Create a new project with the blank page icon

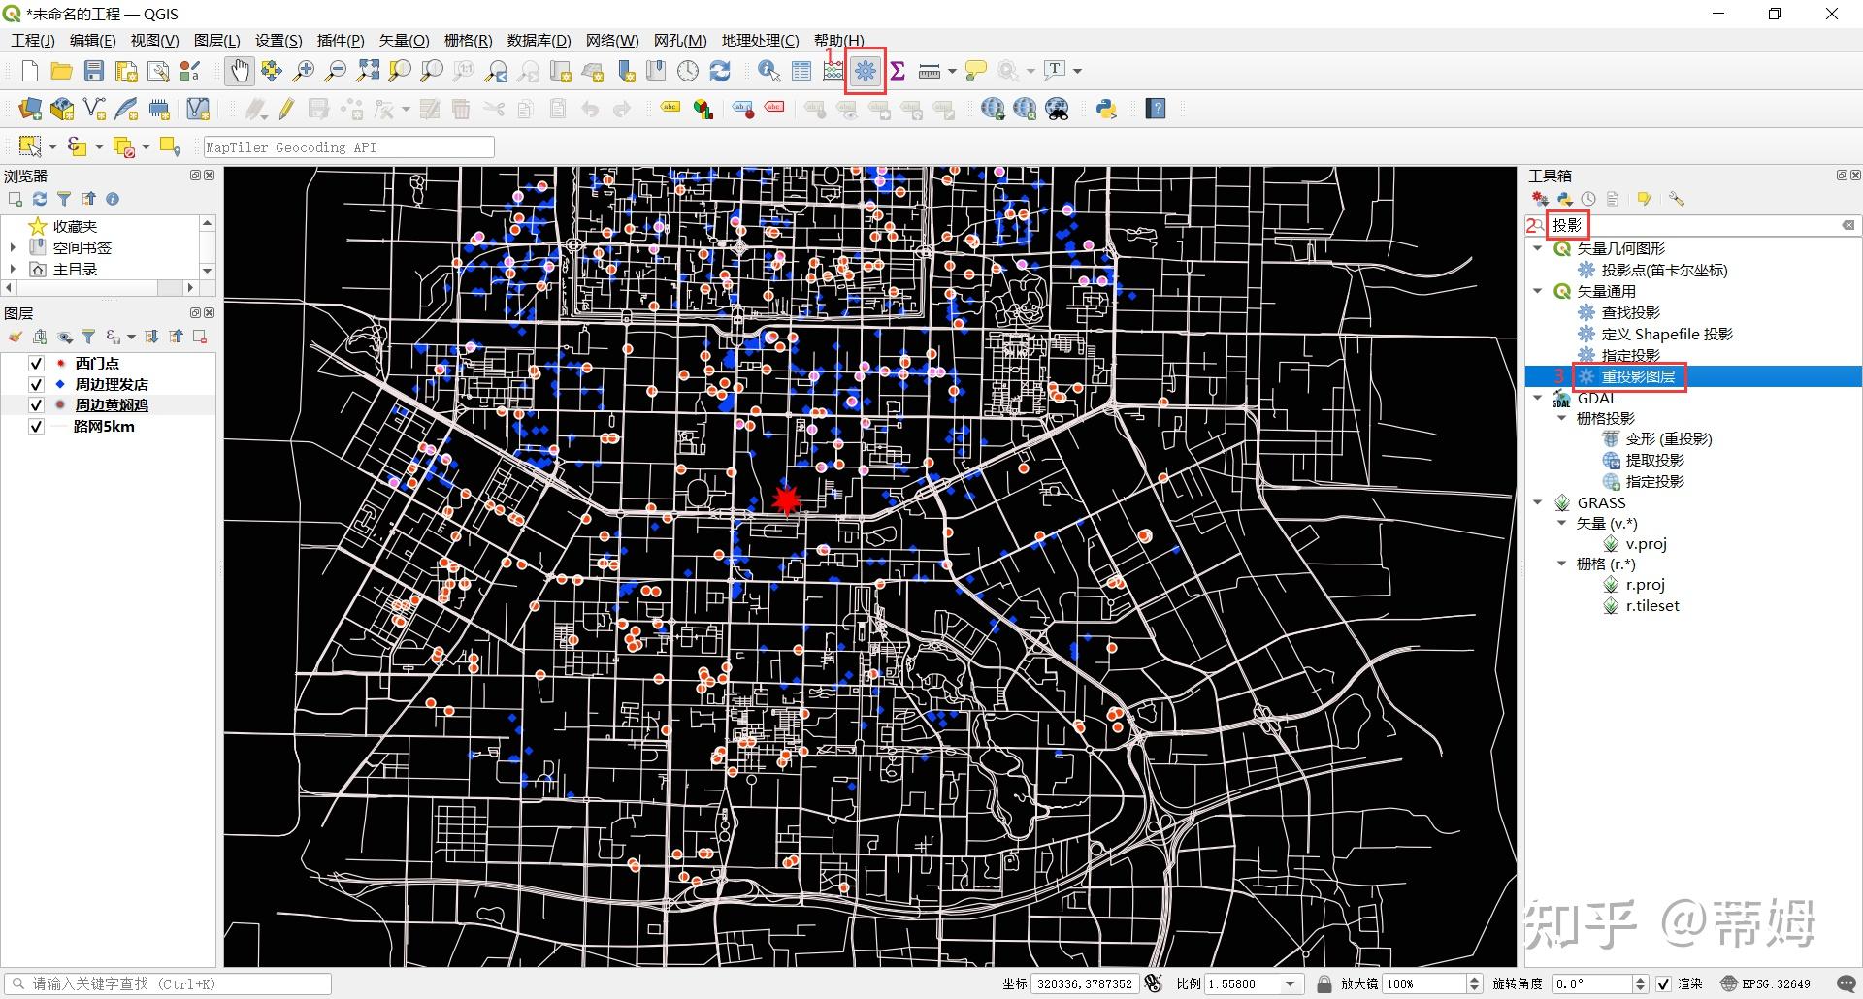click(x=30, y=71)
